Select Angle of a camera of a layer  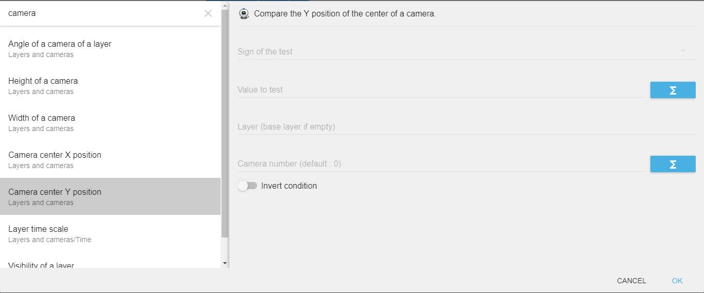click(x=110, y=48)
